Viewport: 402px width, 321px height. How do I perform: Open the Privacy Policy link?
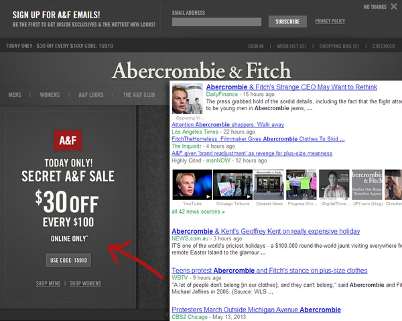pos(330,21)
